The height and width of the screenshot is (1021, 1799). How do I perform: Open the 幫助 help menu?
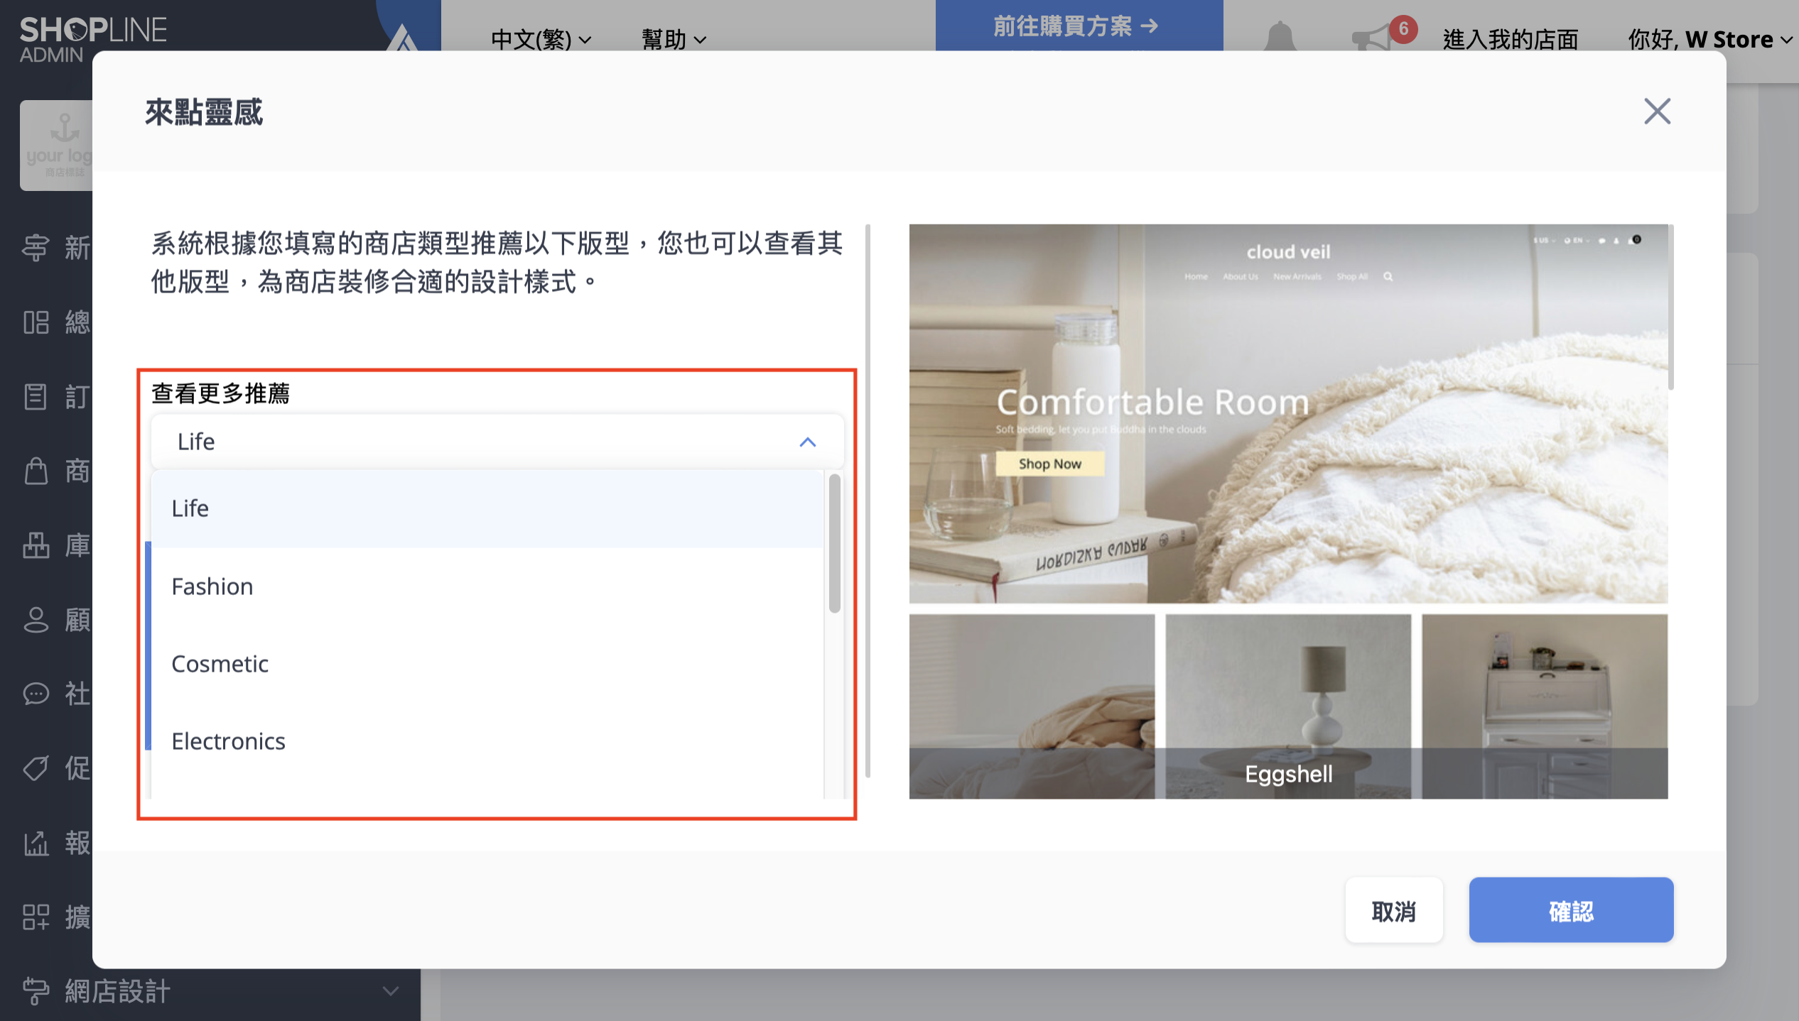point(674,39)
